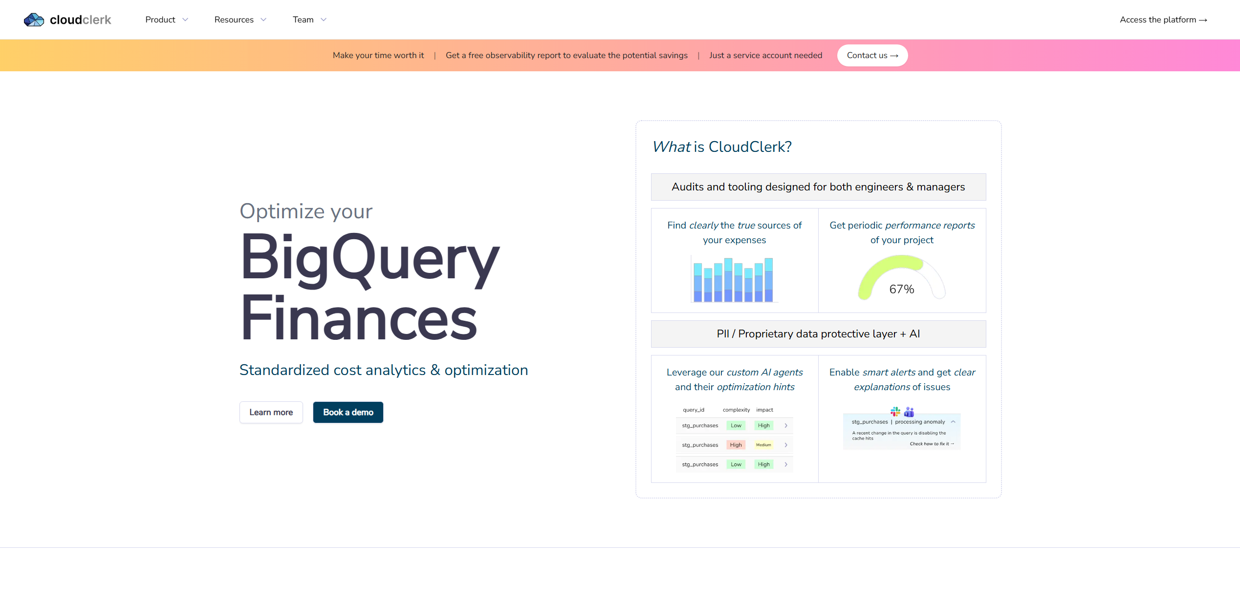The image size is (1240, 604).
Task: Open the arrow on the High complexity query row
Action: click(x=786, y=445)
